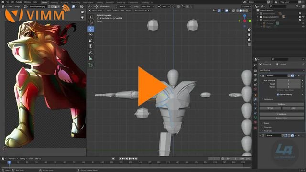Screen dimensions: 306x172
Task: Click the Linear subdivide button
Action: pos(293,108)
